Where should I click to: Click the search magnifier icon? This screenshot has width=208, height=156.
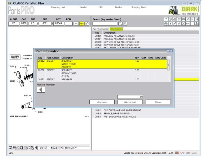120,24
